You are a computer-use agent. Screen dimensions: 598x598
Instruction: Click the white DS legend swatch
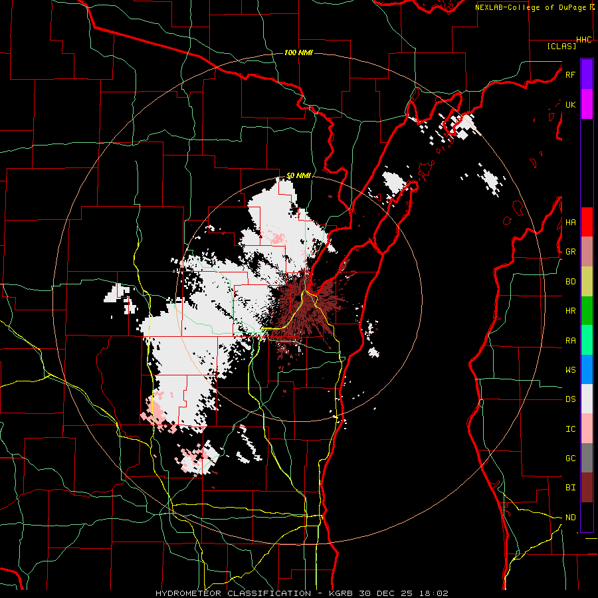point(587,399)
